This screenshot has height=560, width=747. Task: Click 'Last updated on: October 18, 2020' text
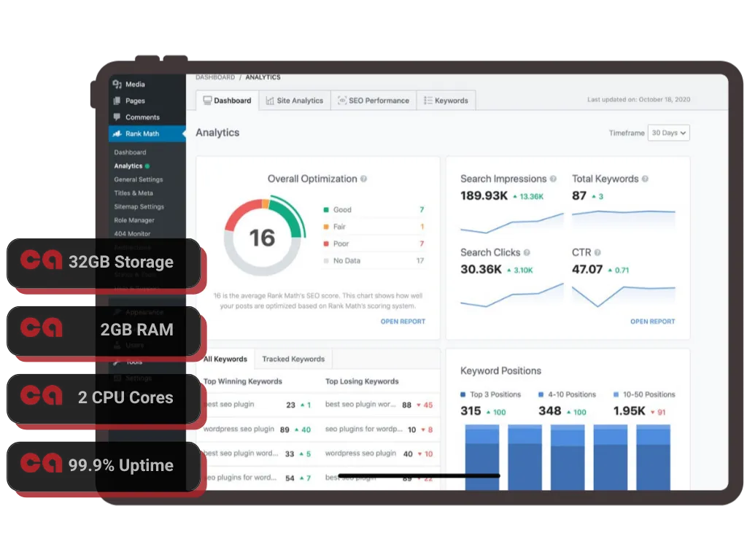click(x=638, y=99)
